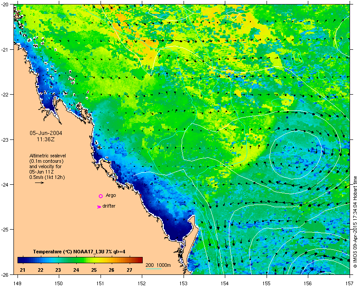Click the 'Altimetric sealevel' caption line
Viewport: 359px width, 287px height.
coord(48,156)
